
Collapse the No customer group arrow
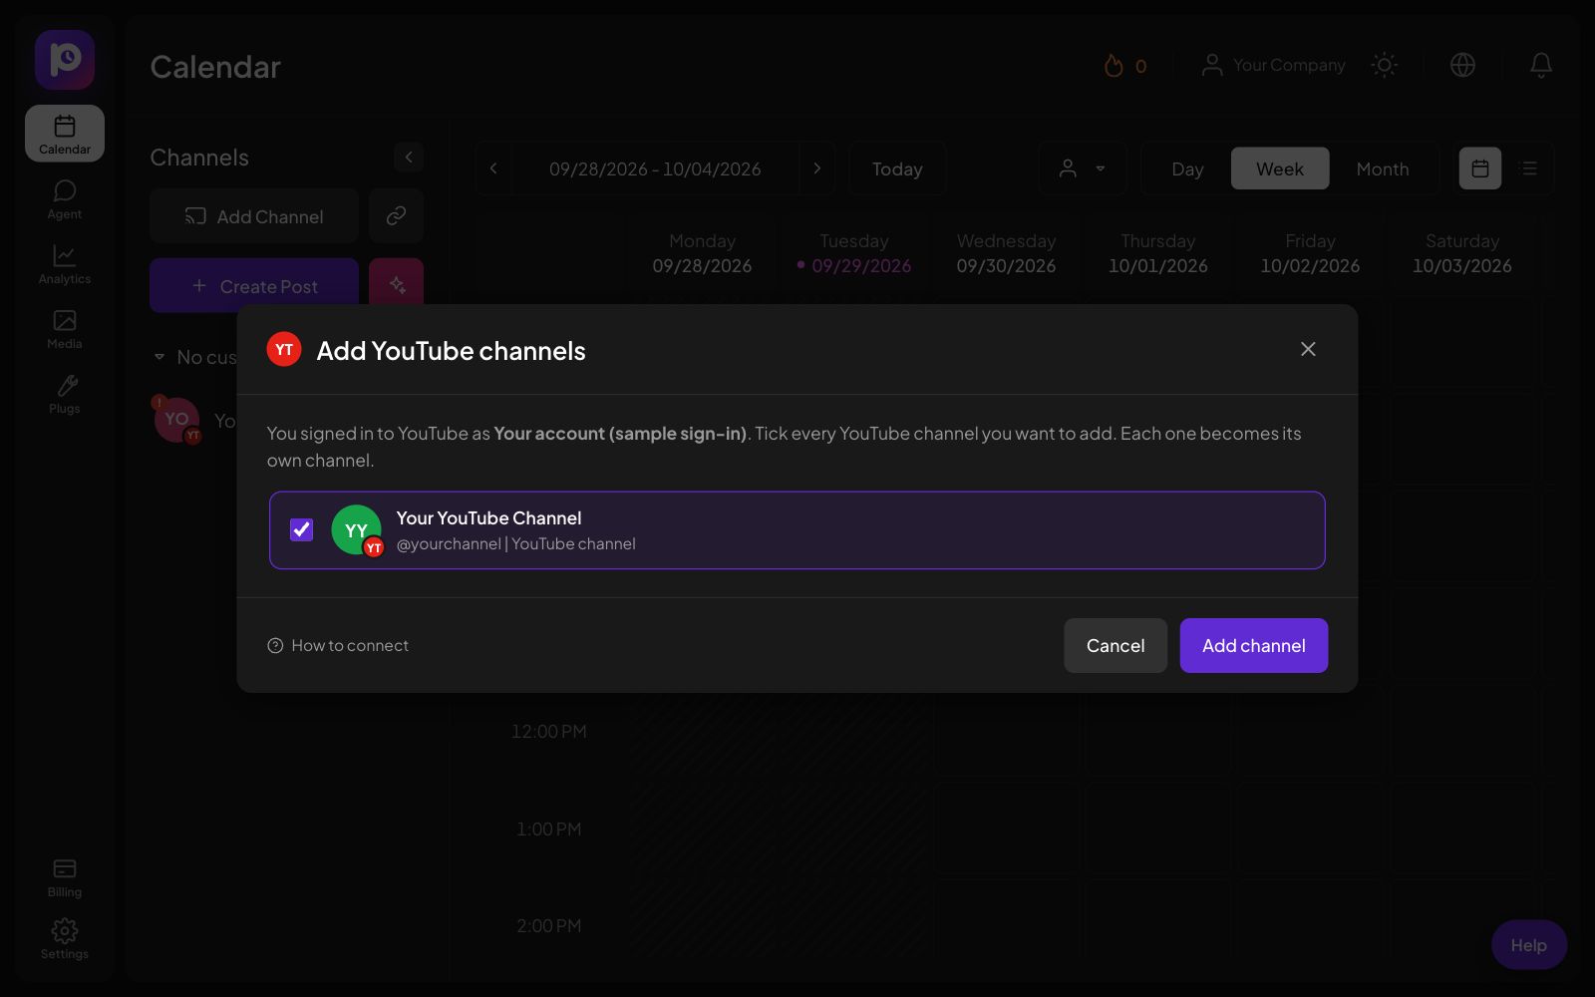[159, 357]
